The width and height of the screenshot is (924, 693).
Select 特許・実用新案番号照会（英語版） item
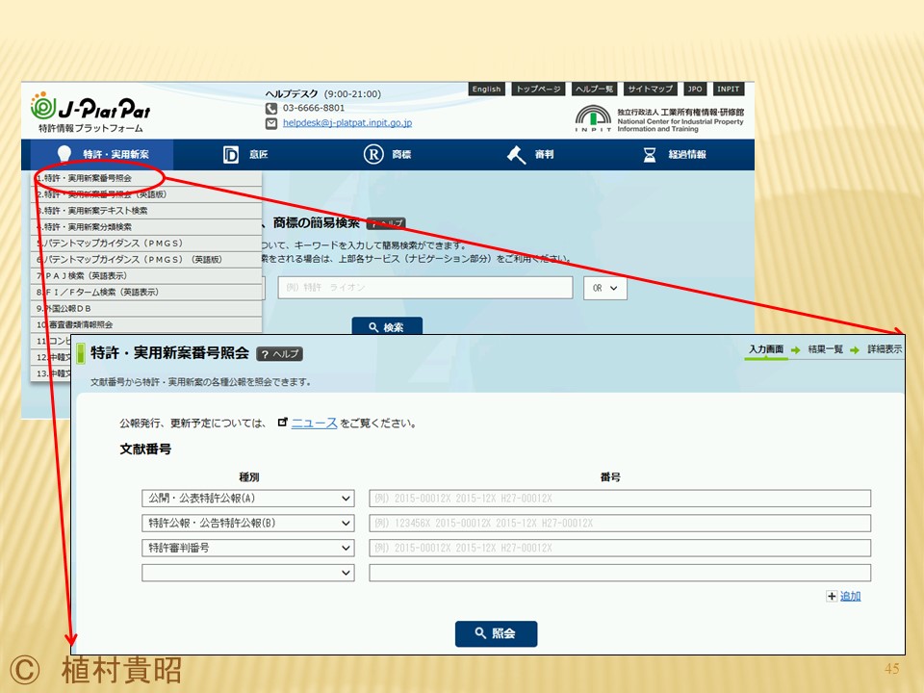click(x=146, y=194)
